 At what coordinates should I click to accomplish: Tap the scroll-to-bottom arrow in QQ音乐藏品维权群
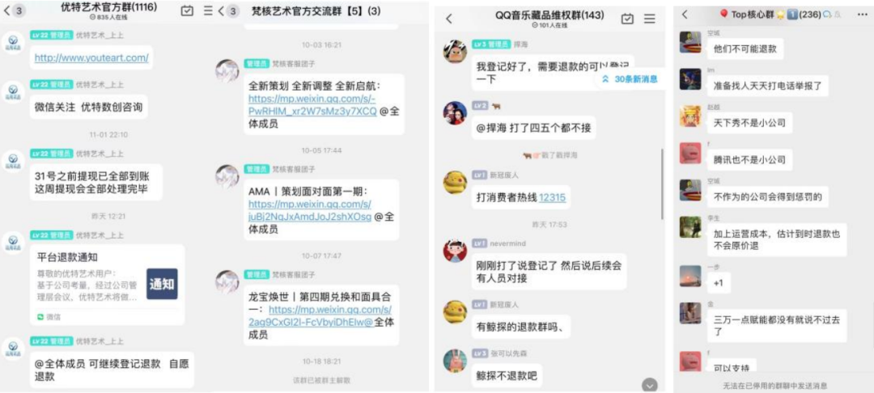coord(649,385)
